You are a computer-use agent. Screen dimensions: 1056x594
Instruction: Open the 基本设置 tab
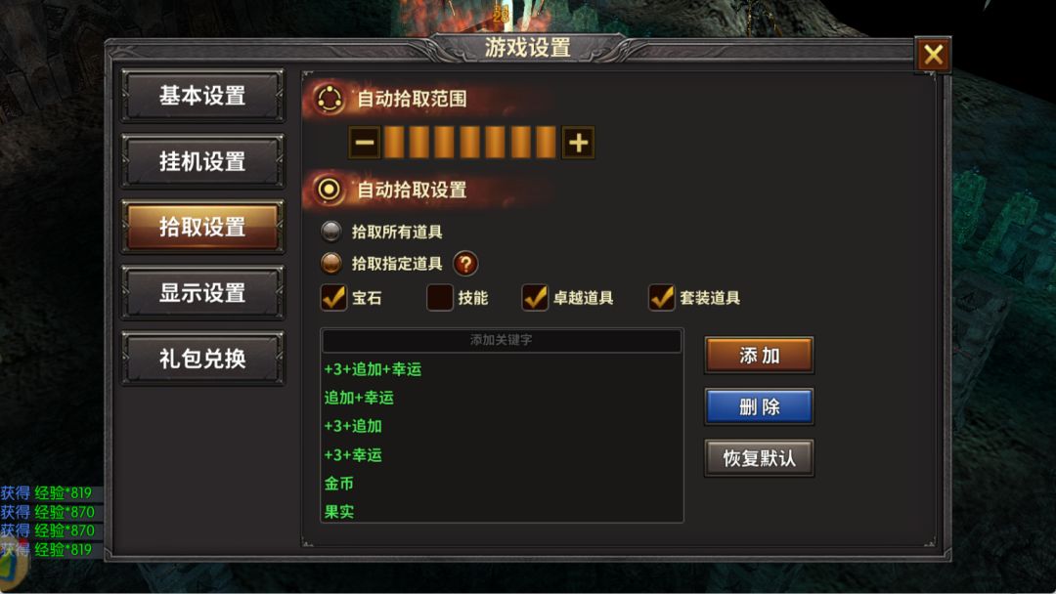click(x=202, y=96)
